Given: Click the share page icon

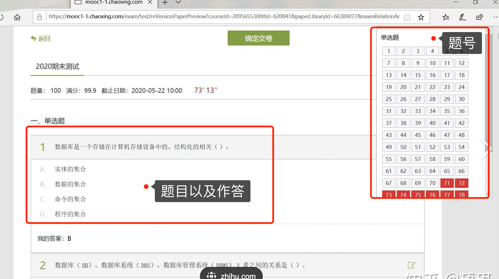Looking at the screenshot, I should click(479, 17).
